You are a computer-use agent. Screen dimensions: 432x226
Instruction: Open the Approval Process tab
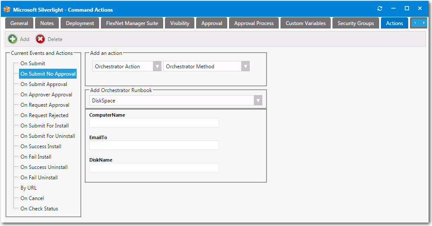click(x=254, y=23)
